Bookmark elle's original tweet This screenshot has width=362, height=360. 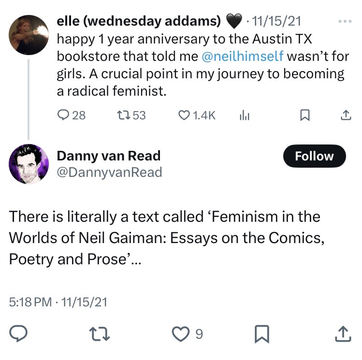tap(305, 115)
